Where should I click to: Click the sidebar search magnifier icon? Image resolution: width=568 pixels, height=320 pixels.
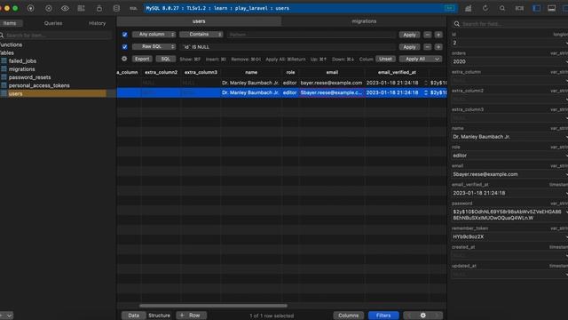pos(2,36)
